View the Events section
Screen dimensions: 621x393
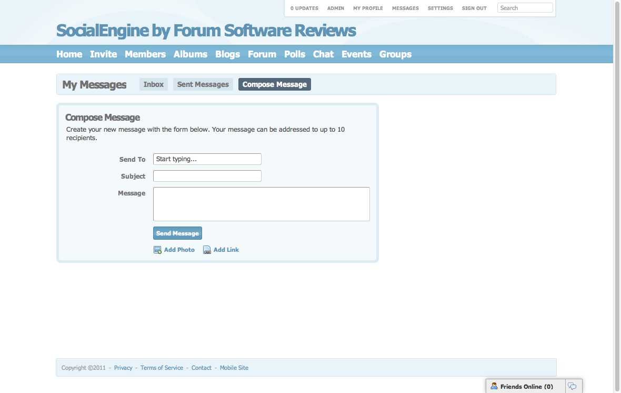356,54
